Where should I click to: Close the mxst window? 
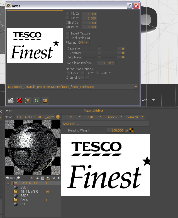click(x=136, y=6)
